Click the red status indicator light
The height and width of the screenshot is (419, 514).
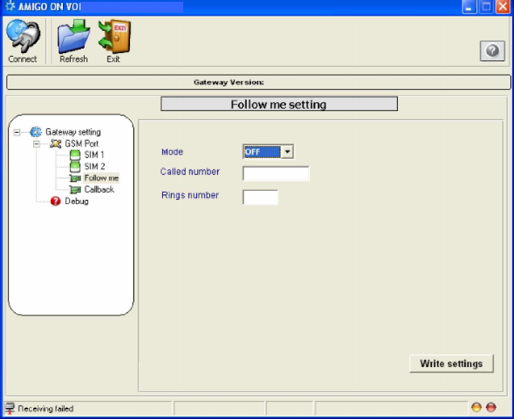pos(491,408)
